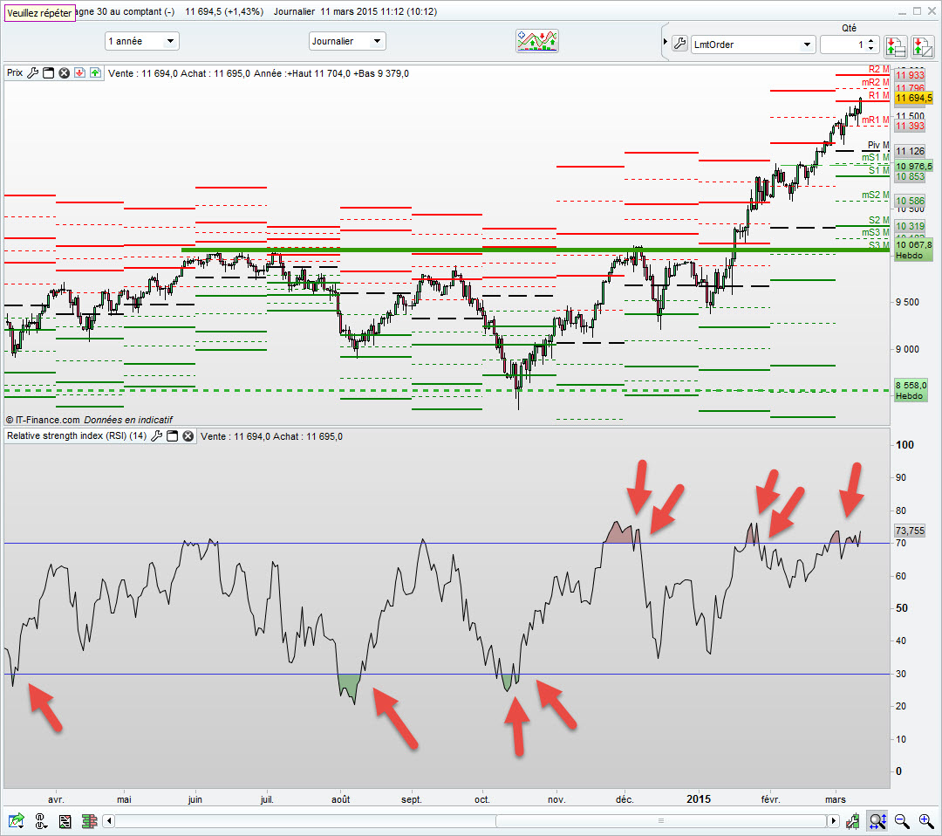Click the first buy/sell order ticket button
Image resolution: width=942 pixels, height=836 pixels.
point(895,46)
